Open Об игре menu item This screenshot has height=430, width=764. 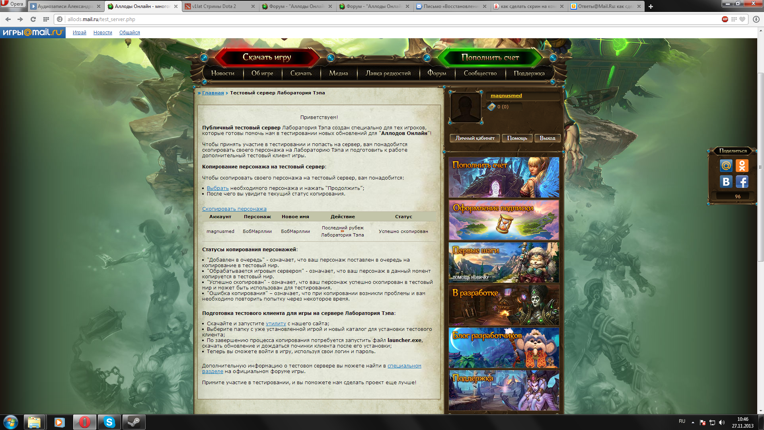click(x=262, y=73)
